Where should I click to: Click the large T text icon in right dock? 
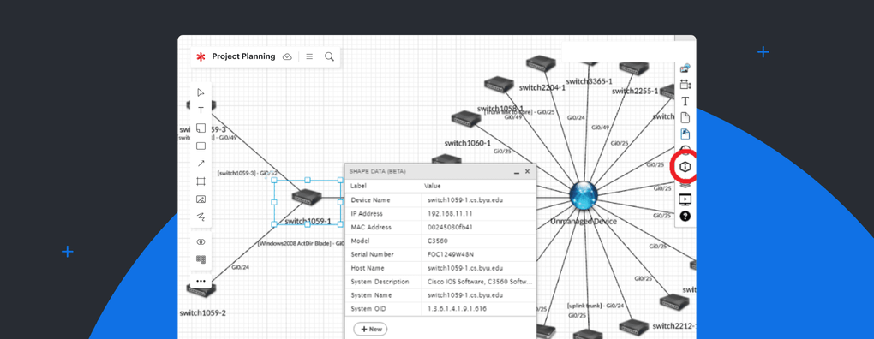685,101
